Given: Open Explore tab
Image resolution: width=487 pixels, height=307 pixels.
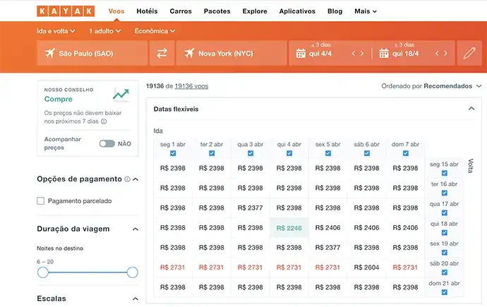Looking at the screenshot, I should point(255,11).
